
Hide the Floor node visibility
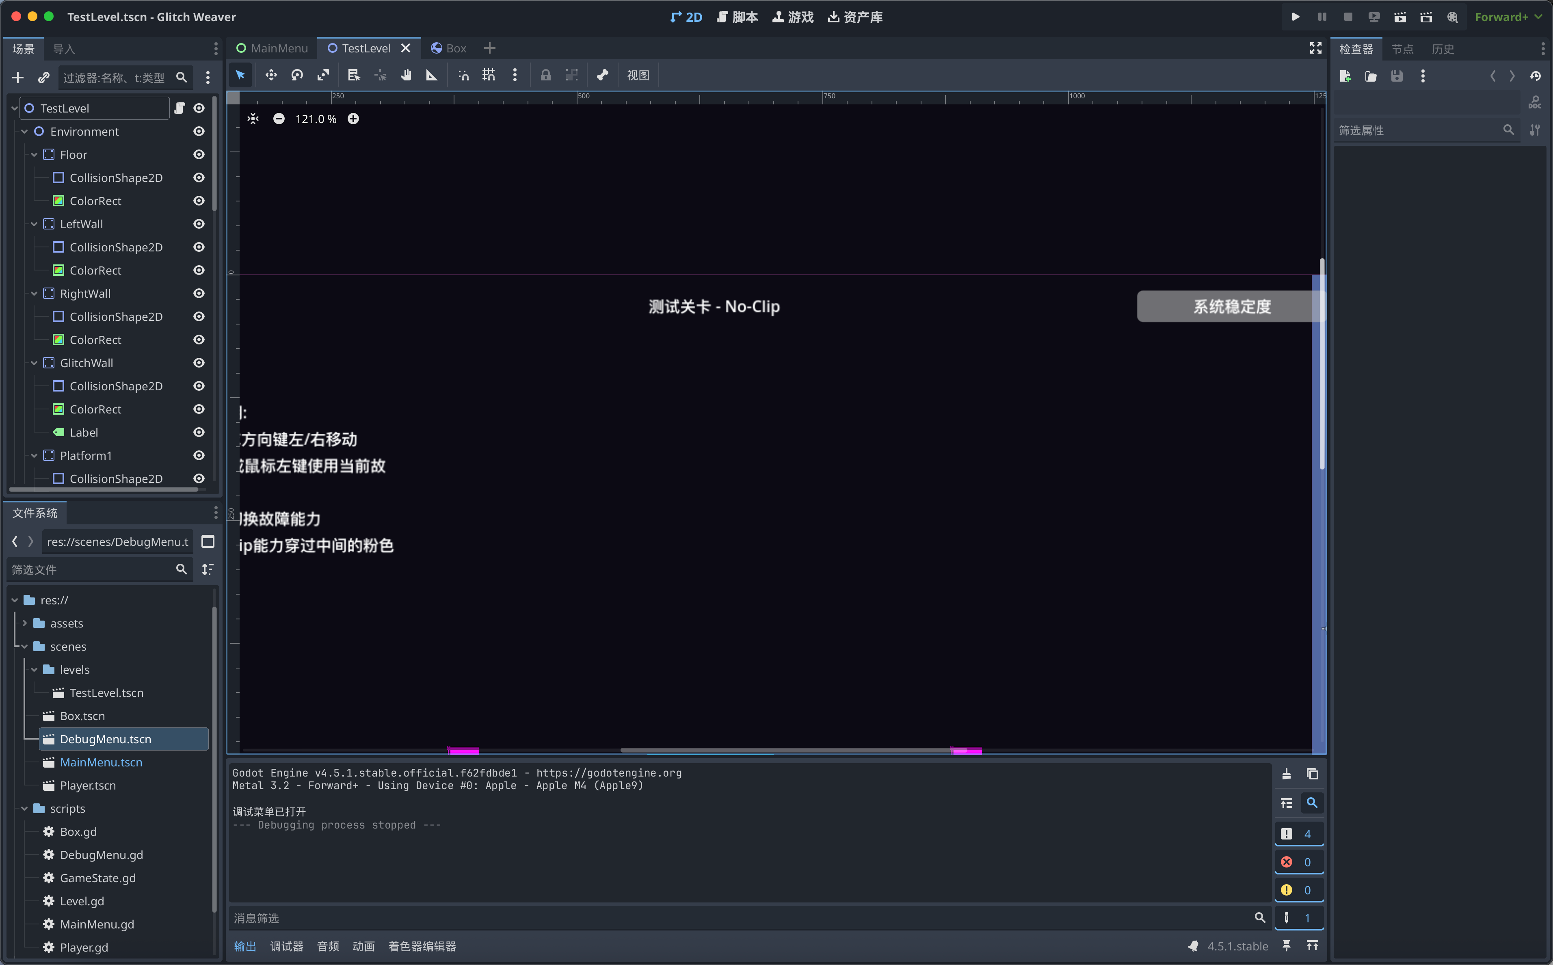(199, 154)
